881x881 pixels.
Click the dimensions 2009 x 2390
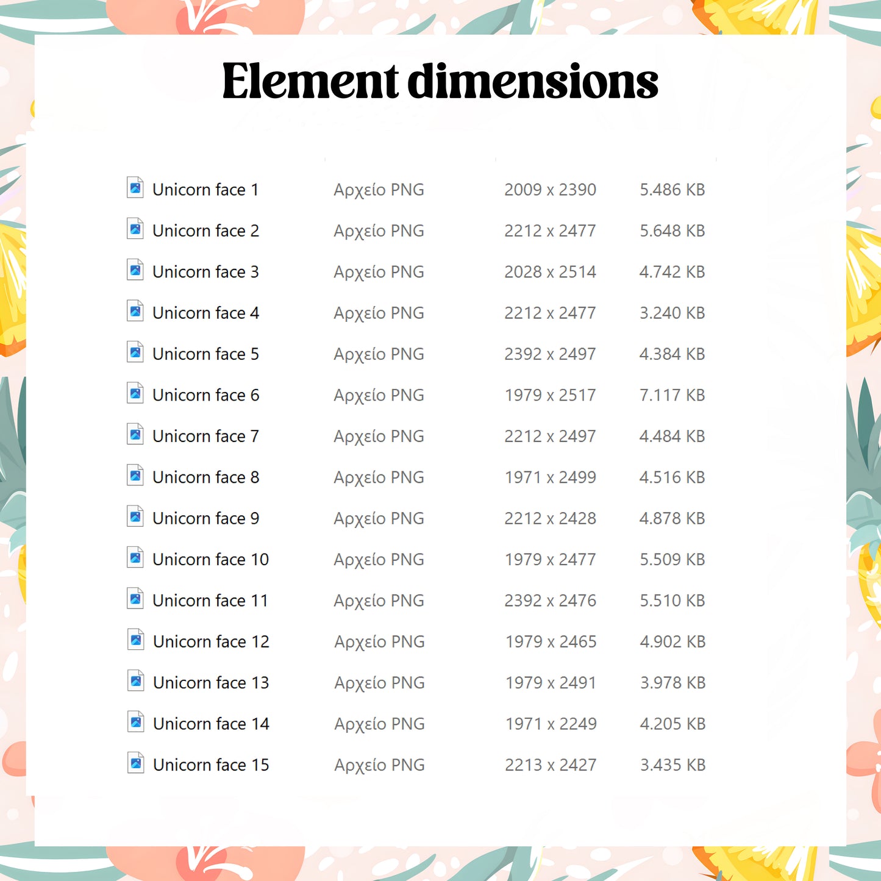[x=550, y=190]
